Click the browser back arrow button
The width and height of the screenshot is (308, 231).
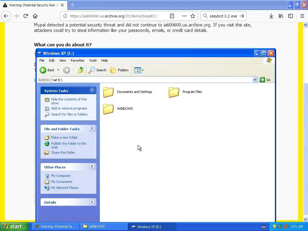click(x=6, y=16)
